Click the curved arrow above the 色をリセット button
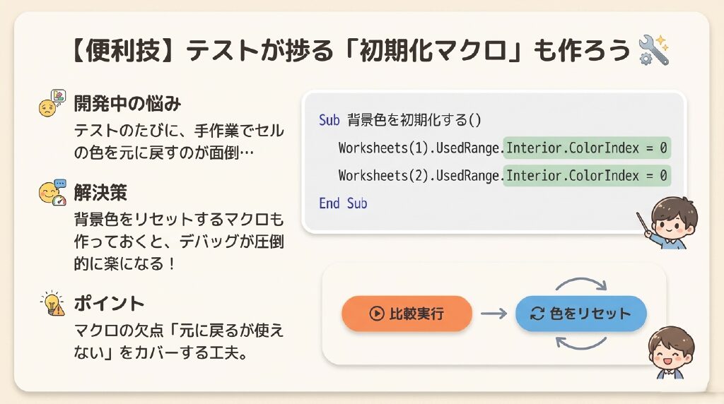This screenshot has height=404, width=724. pyautogui.click(x=582, y=283)
